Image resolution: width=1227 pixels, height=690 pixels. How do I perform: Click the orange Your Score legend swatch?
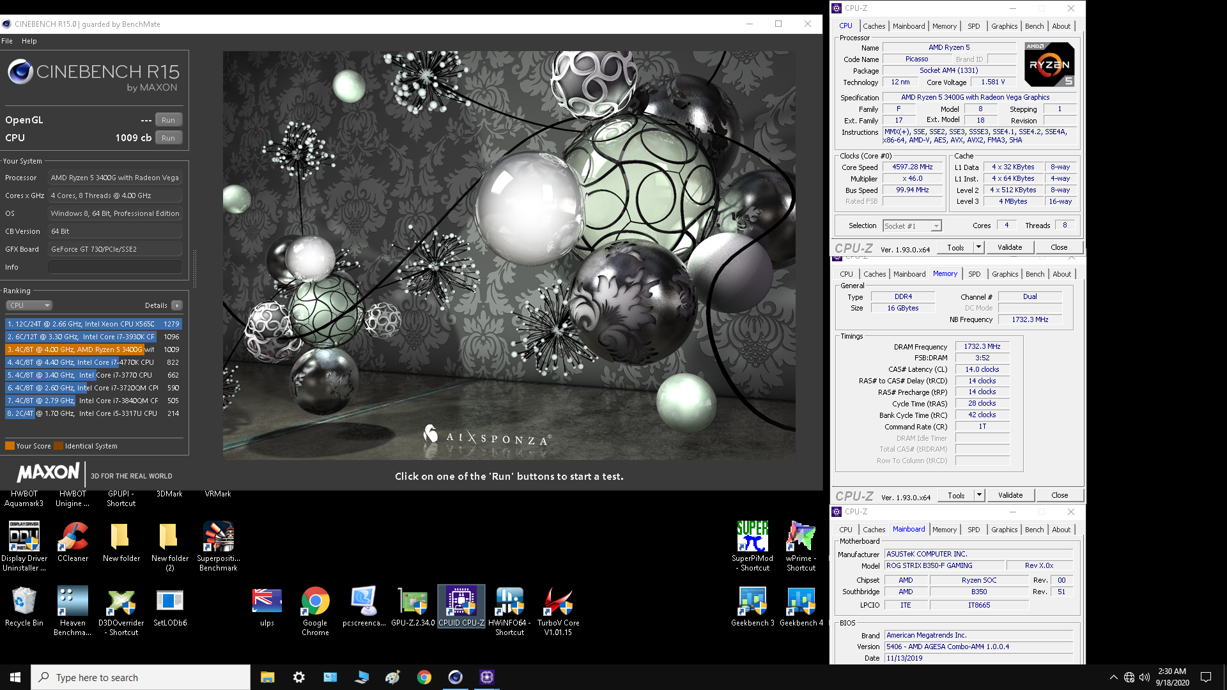pyautogui.click(x=10, y=446)
